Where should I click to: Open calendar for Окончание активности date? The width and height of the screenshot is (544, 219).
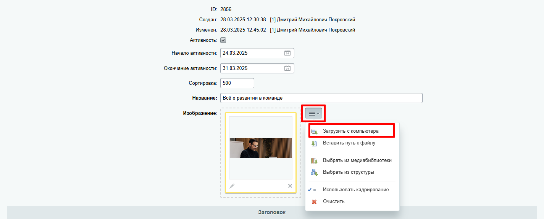coord(287,68)
